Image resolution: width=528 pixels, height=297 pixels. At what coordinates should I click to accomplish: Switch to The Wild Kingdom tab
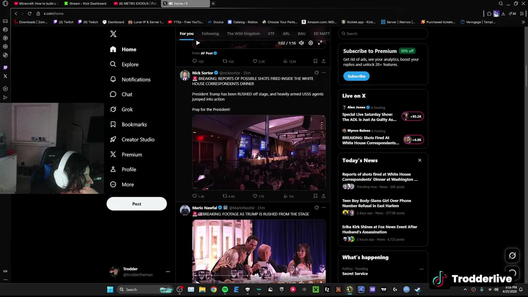click(243, 33)
